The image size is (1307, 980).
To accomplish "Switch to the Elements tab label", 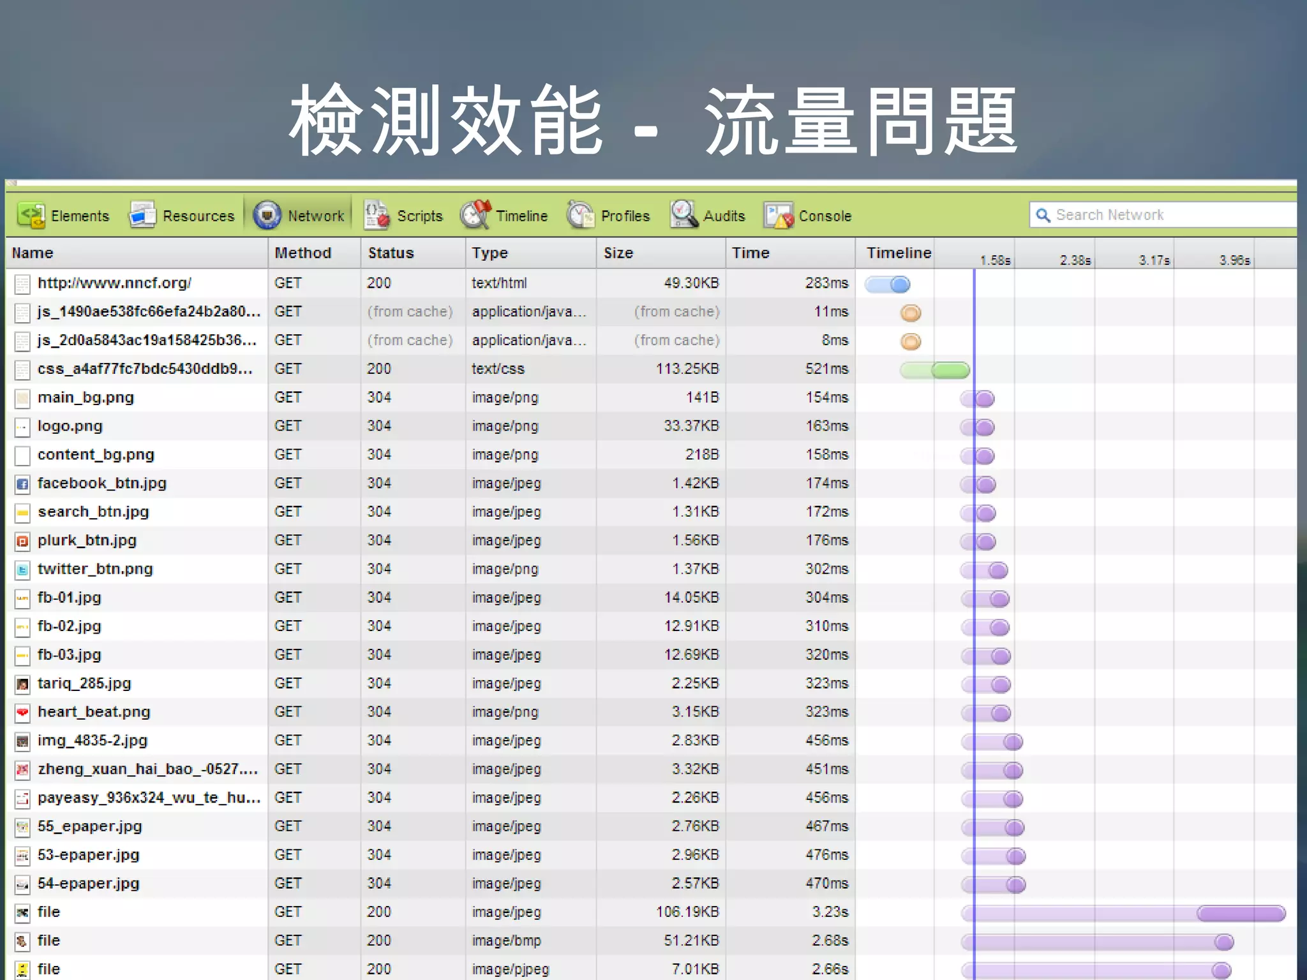I will coord(80,216).
